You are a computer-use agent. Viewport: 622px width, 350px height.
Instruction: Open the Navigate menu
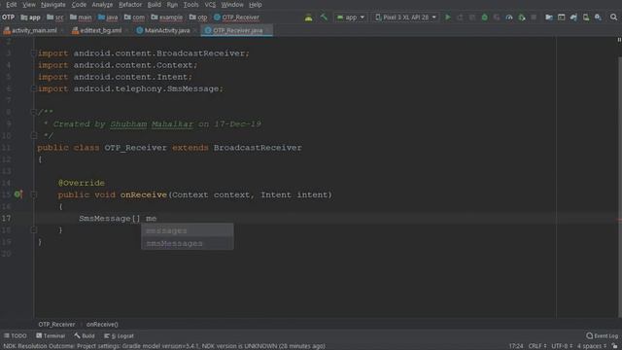pos(53,5)
